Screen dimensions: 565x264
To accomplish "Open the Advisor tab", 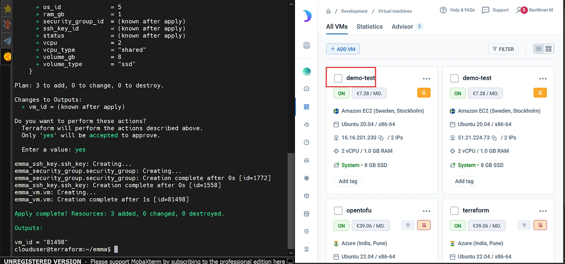I will [x=407, y=27].
